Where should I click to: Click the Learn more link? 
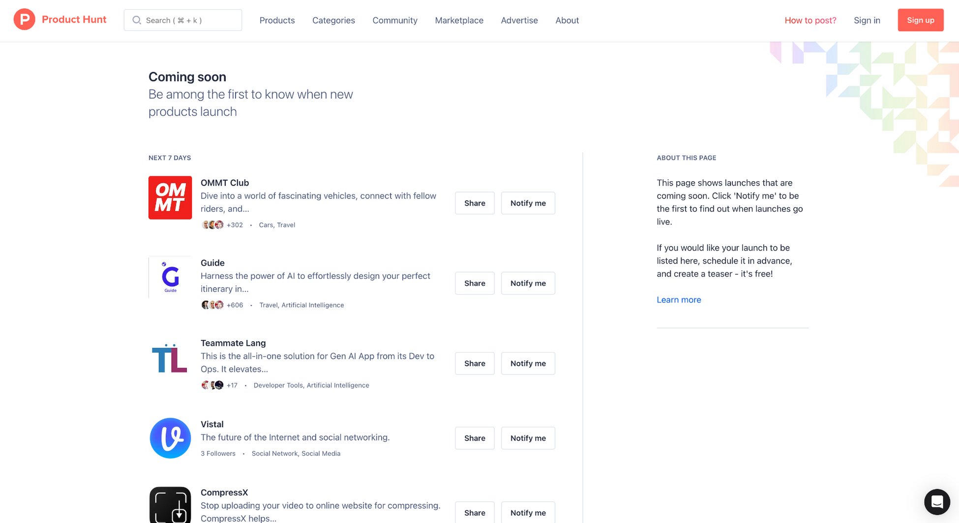click(679, 300)
